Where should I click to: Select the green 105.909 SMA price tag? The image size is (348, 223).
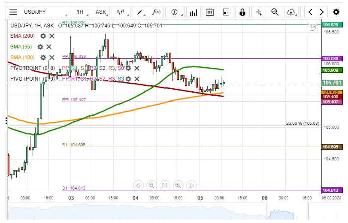332,70
